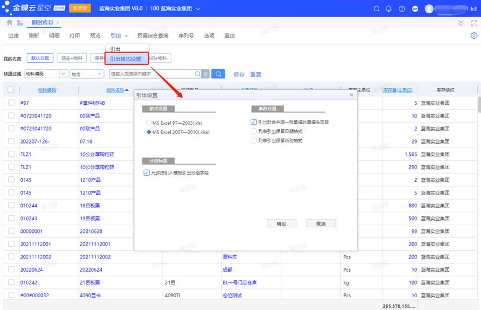Screen dimensions: 481x310
Task: Tick the select-all header checkbox
Action: tap(11, 89)
